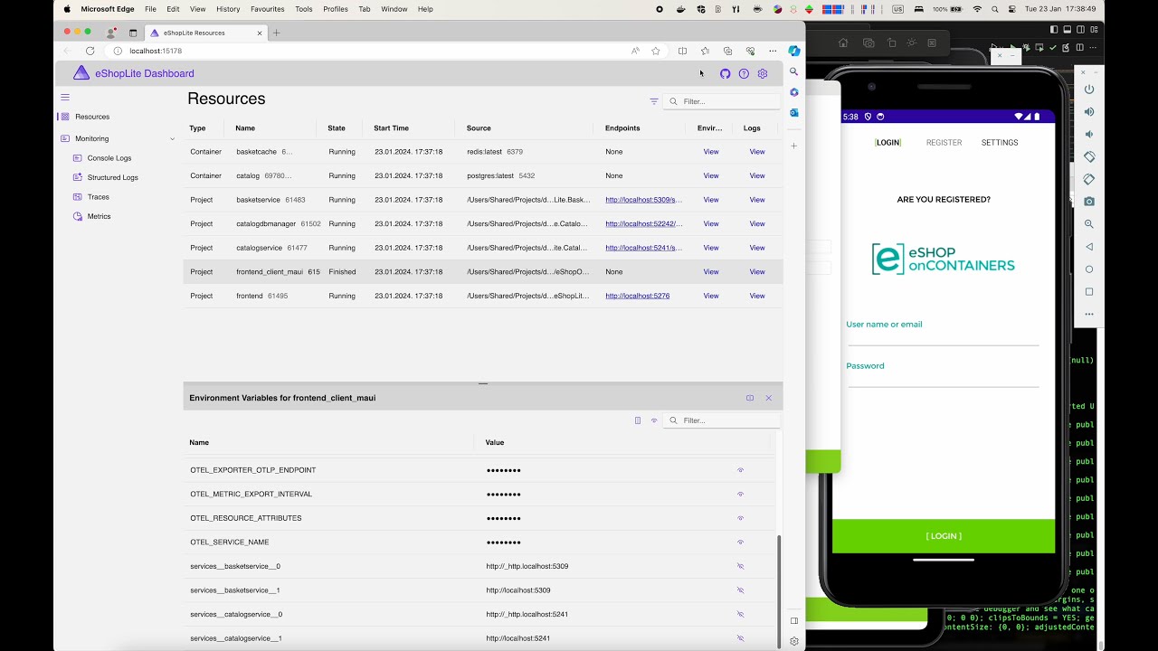Toggle show all values eye in variables toolbar
Image resolution: width=1158 pixels, height=651 pixels.
[654, 420]
